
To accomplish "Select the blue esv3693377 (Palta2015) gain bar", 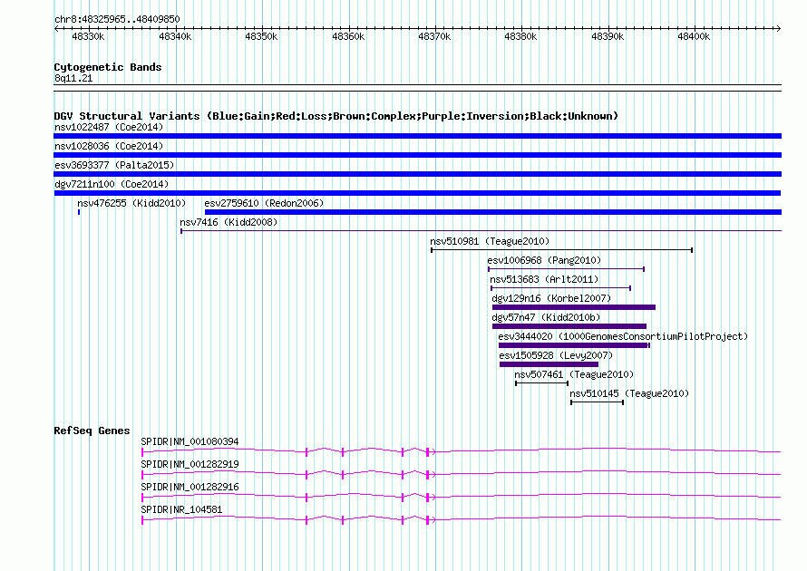I will tap(417, 174).
